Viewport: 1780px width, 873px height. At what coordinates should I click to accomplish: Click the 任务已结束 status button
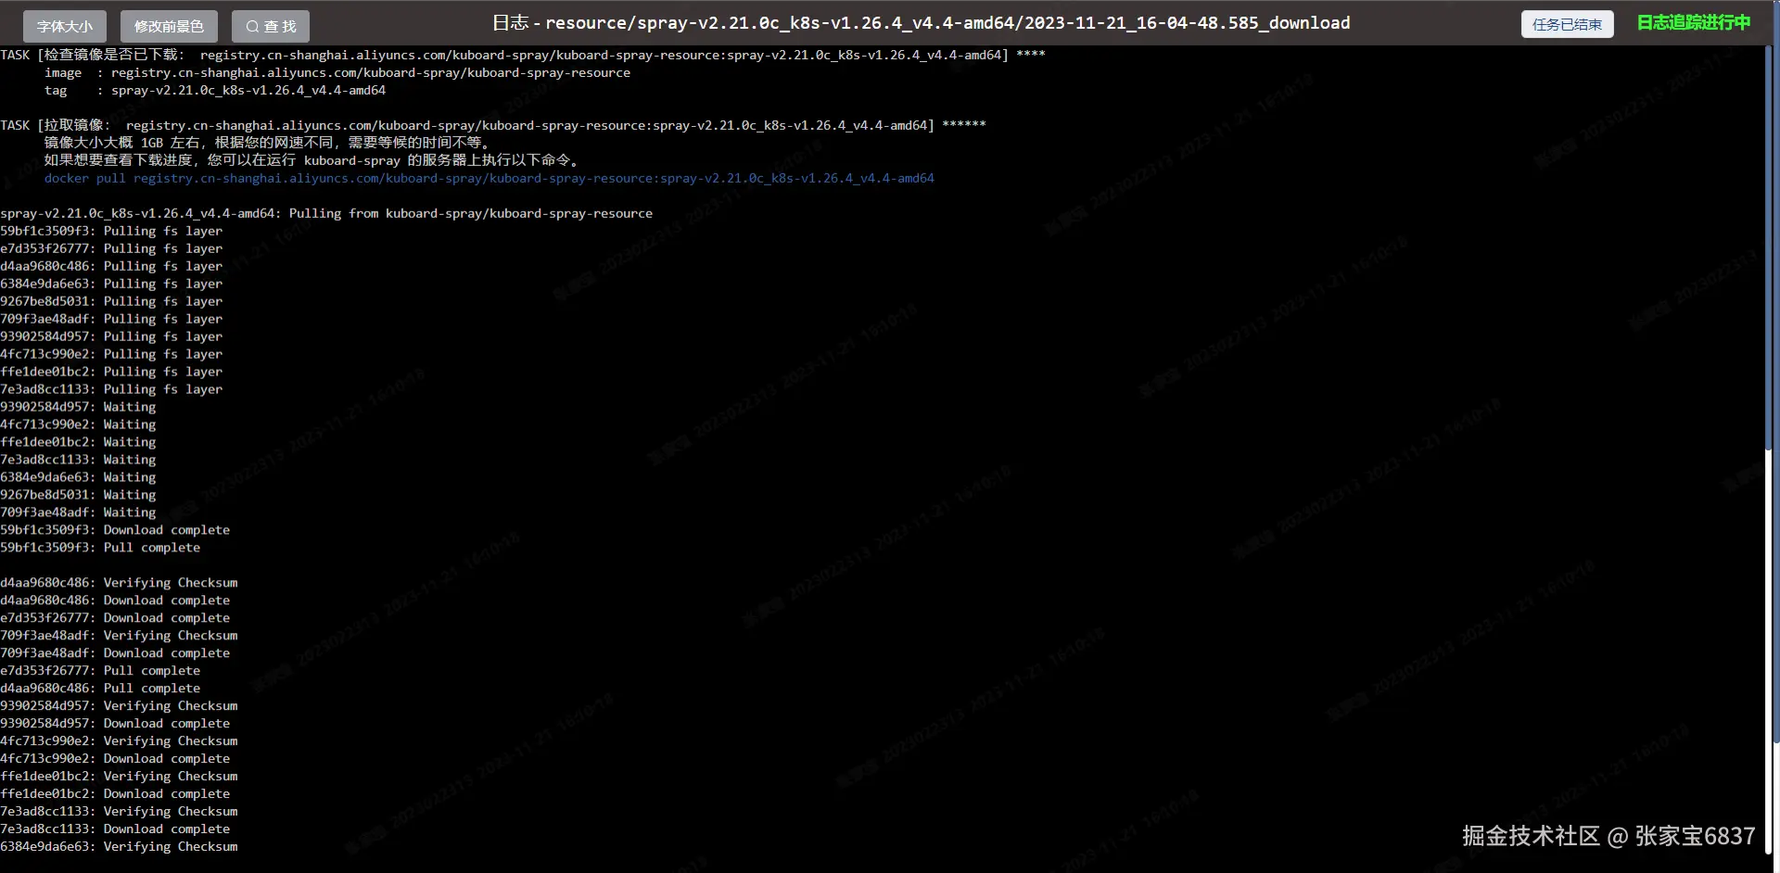[x=1567, y=24]
